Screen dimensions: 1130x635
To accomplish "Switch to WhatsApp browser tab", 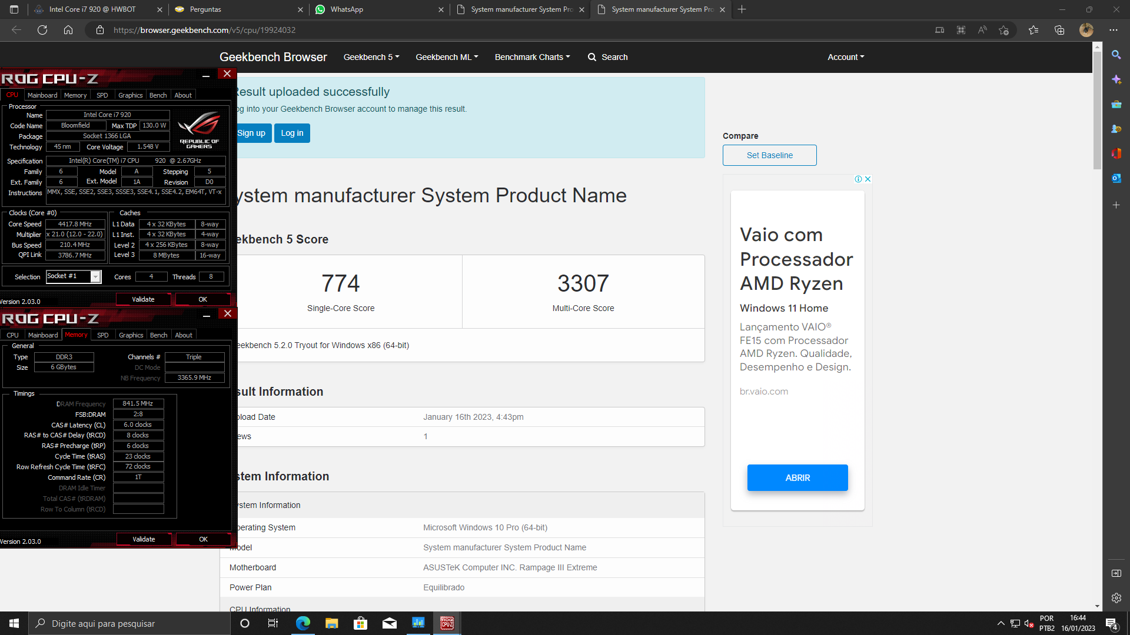I will tap(379, 9).
